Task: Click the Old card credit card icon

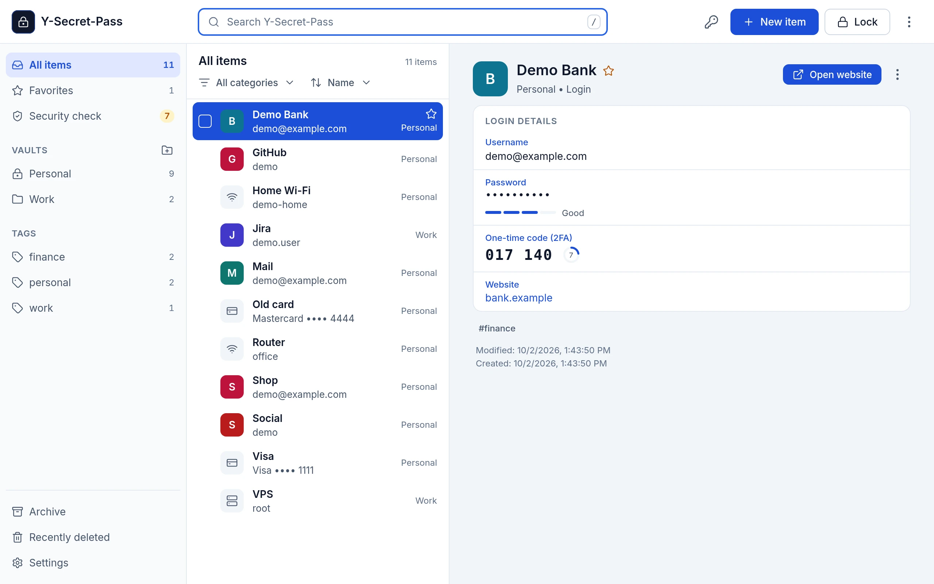Action: (x=232, y=311)
